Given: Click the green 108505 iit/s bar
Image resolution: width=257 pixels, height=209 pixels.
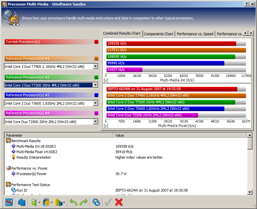Looking at the screenshot, I should pos(171,57).
